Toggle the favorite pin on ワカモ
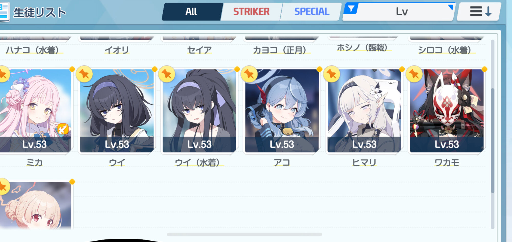This screenshot has width=512, height=242. [x=414, y=74]
